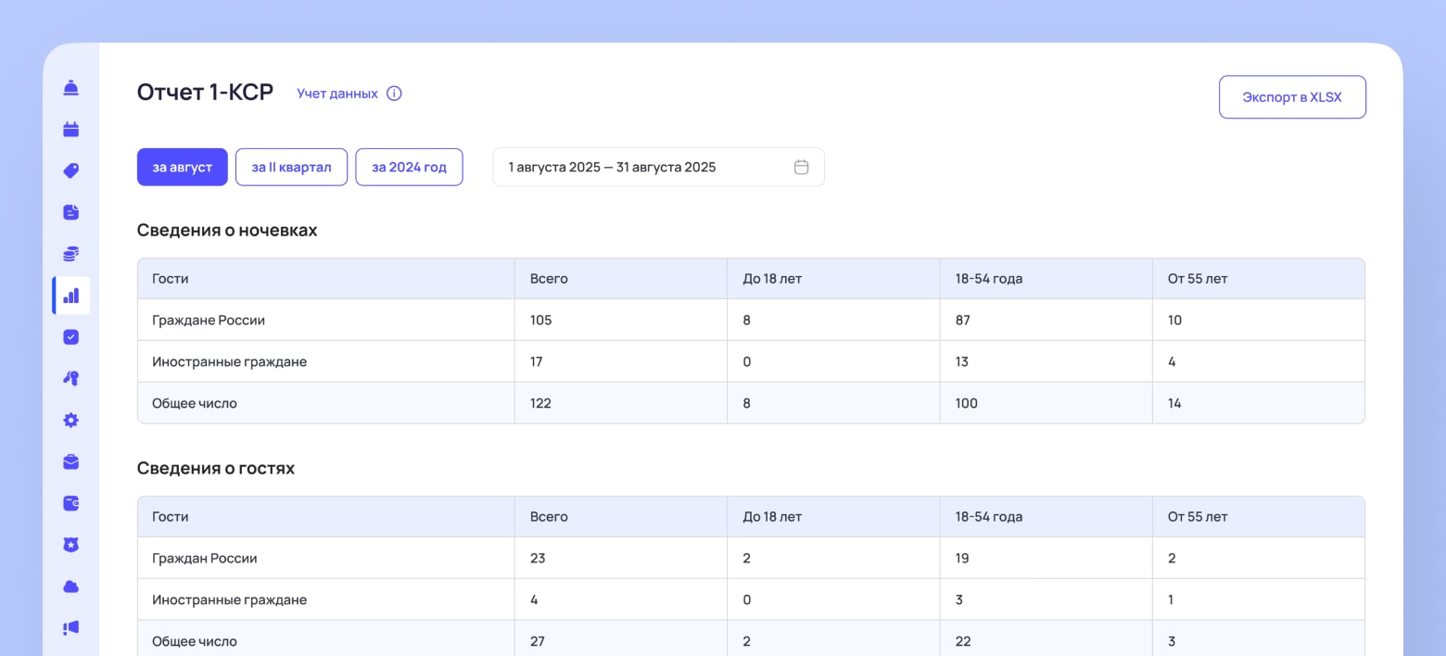
Task: Open the police badge icon in sidebar
Action: pyautogui.click(x=70, y=545)
